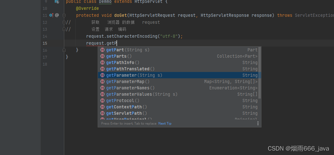Click line number 14 in the gutter
The width and height of the screenshot is (334, 155).
pyautogui.click(x=45, y=36)
